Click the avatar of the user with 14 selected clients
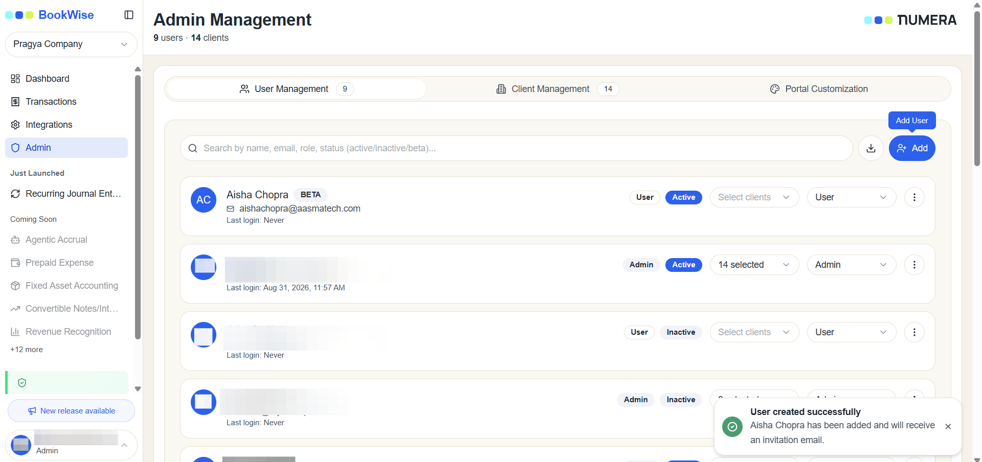The width and height of the screenshot is (982, 462). tap(204, 267)
